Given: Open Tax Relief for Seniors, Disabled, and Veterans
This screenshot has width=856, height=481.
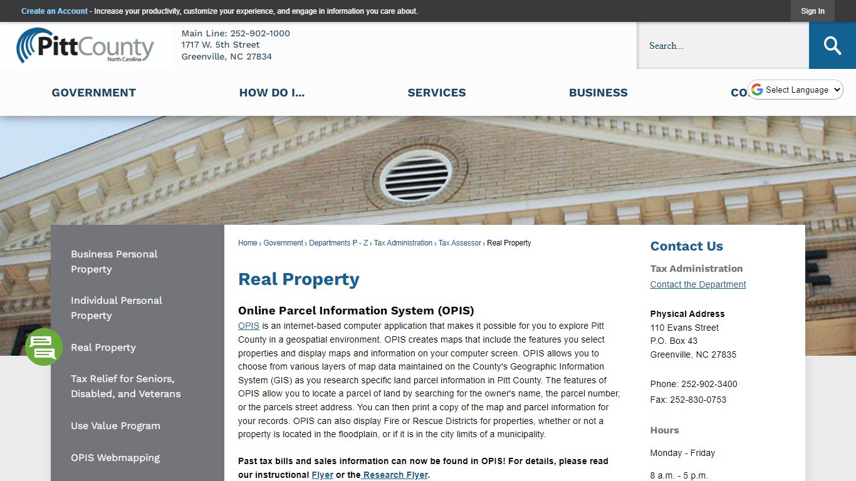Looking at the screenshot, I should pos(125,386).
